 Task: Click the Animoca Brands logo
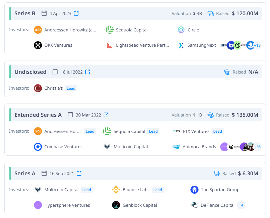coord(177,147)
